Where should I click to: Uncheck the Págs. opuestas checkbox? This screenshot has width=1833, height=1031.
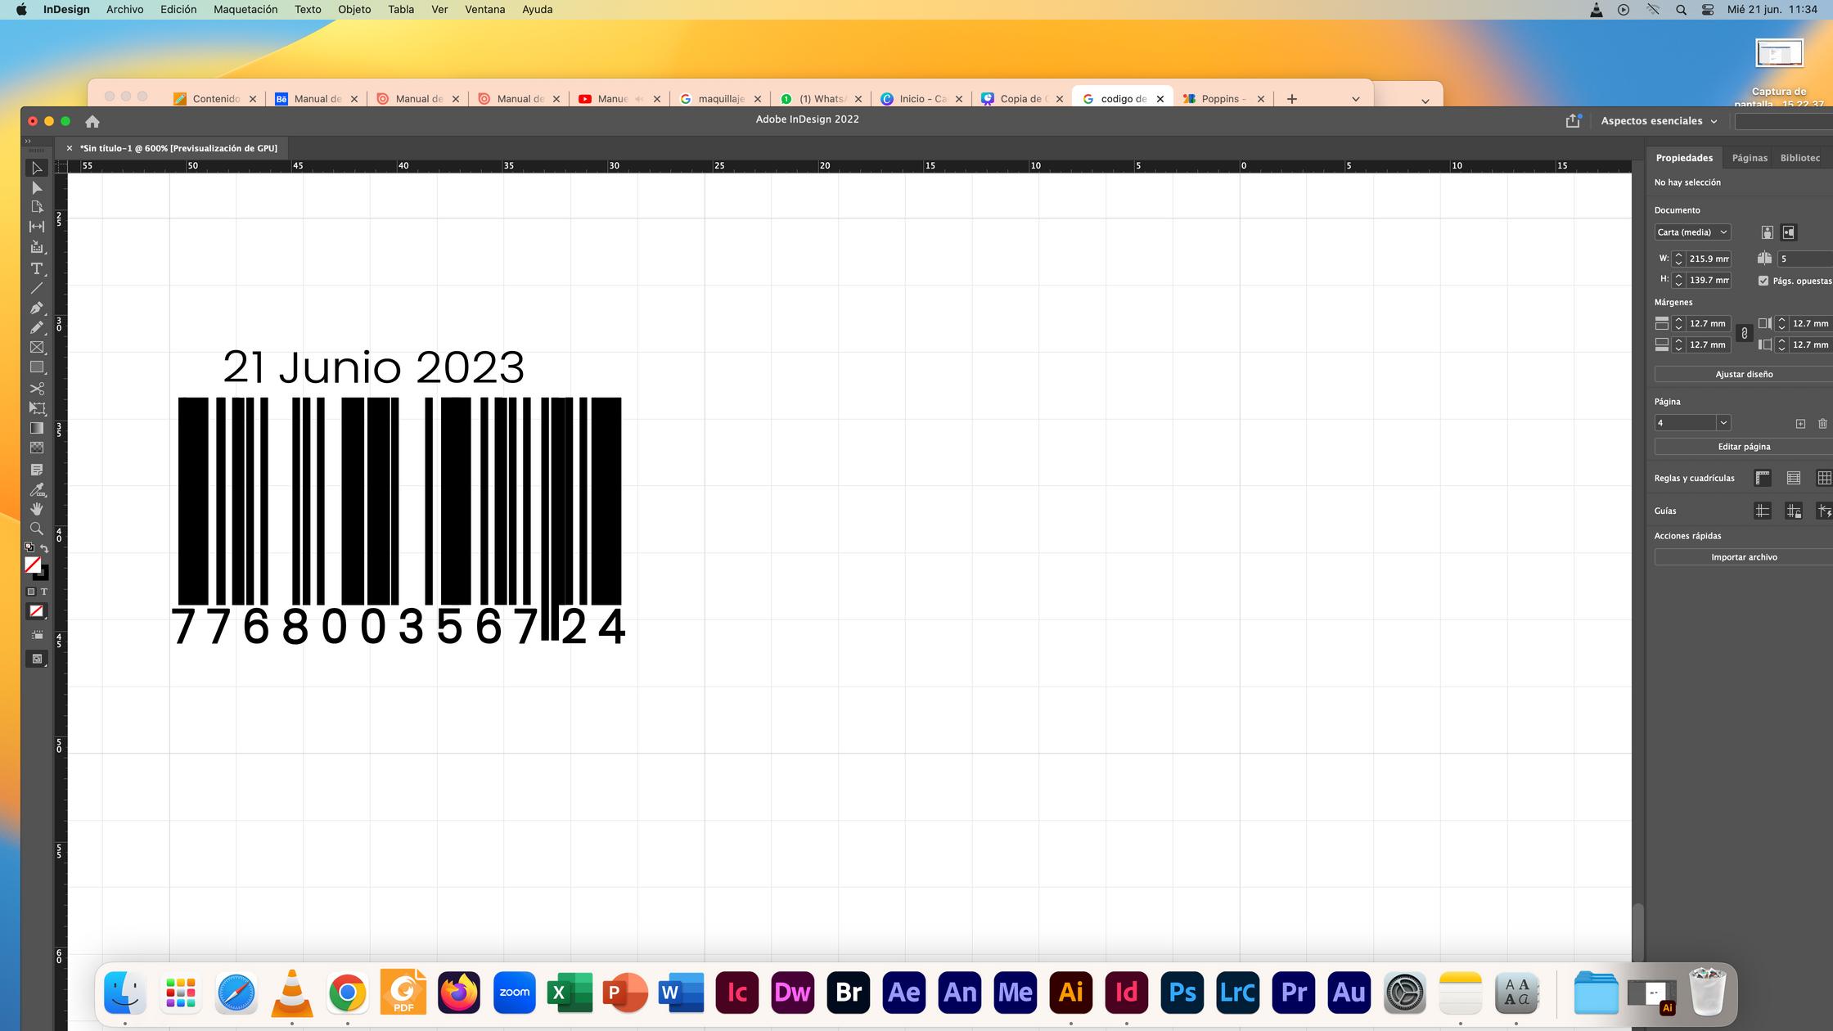[x=1763, y=281]
